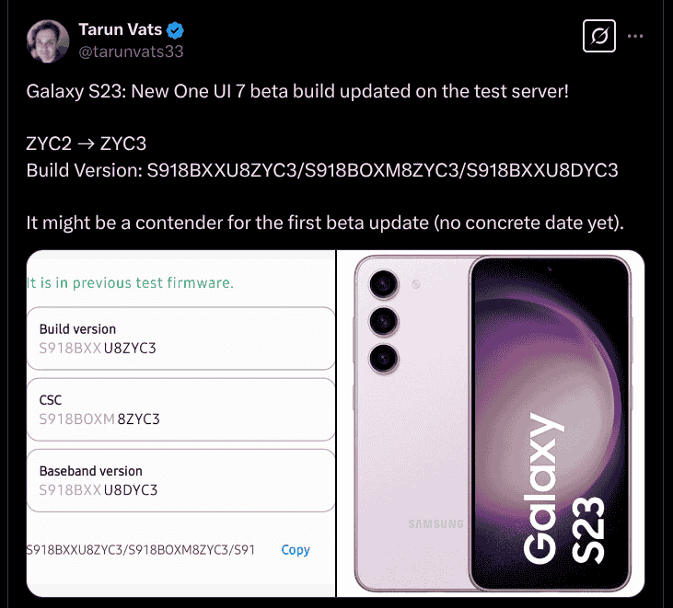Click the Build Version line in tweet
Viewport: 673px width, 608px height.
[322, 170]
